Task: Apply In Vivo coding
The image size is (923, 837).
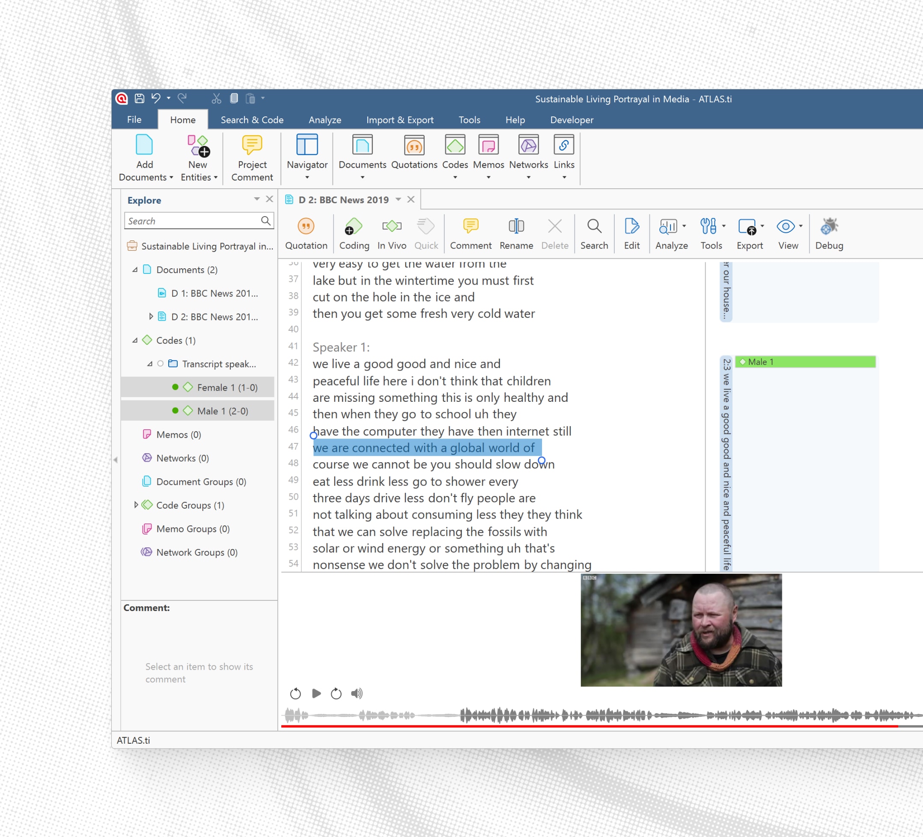Action: (x=391, y=226)
